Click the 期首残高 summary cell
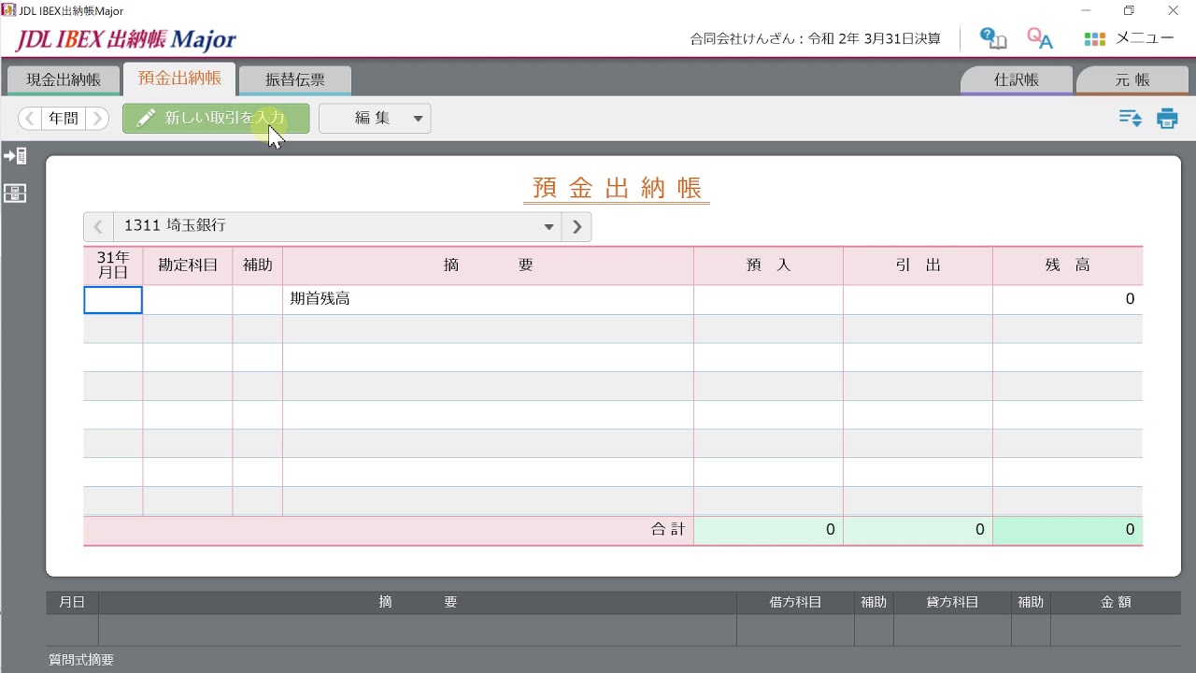 (x=488, y=299)
